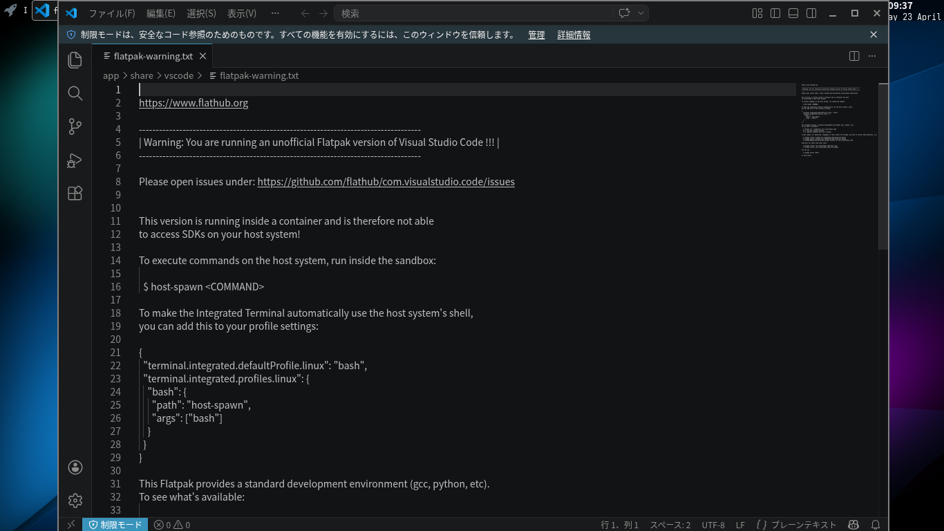Click the 'Warning: You are running an unofficial' line
Image resolution: width=944 pixels, height=531 pixels.
(x=319, y=142)
